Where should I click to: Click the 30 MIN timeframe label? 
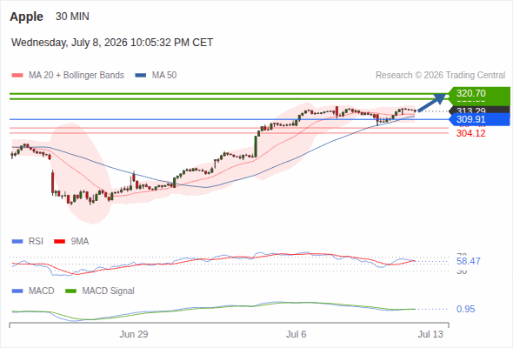[x=72, y=17]
